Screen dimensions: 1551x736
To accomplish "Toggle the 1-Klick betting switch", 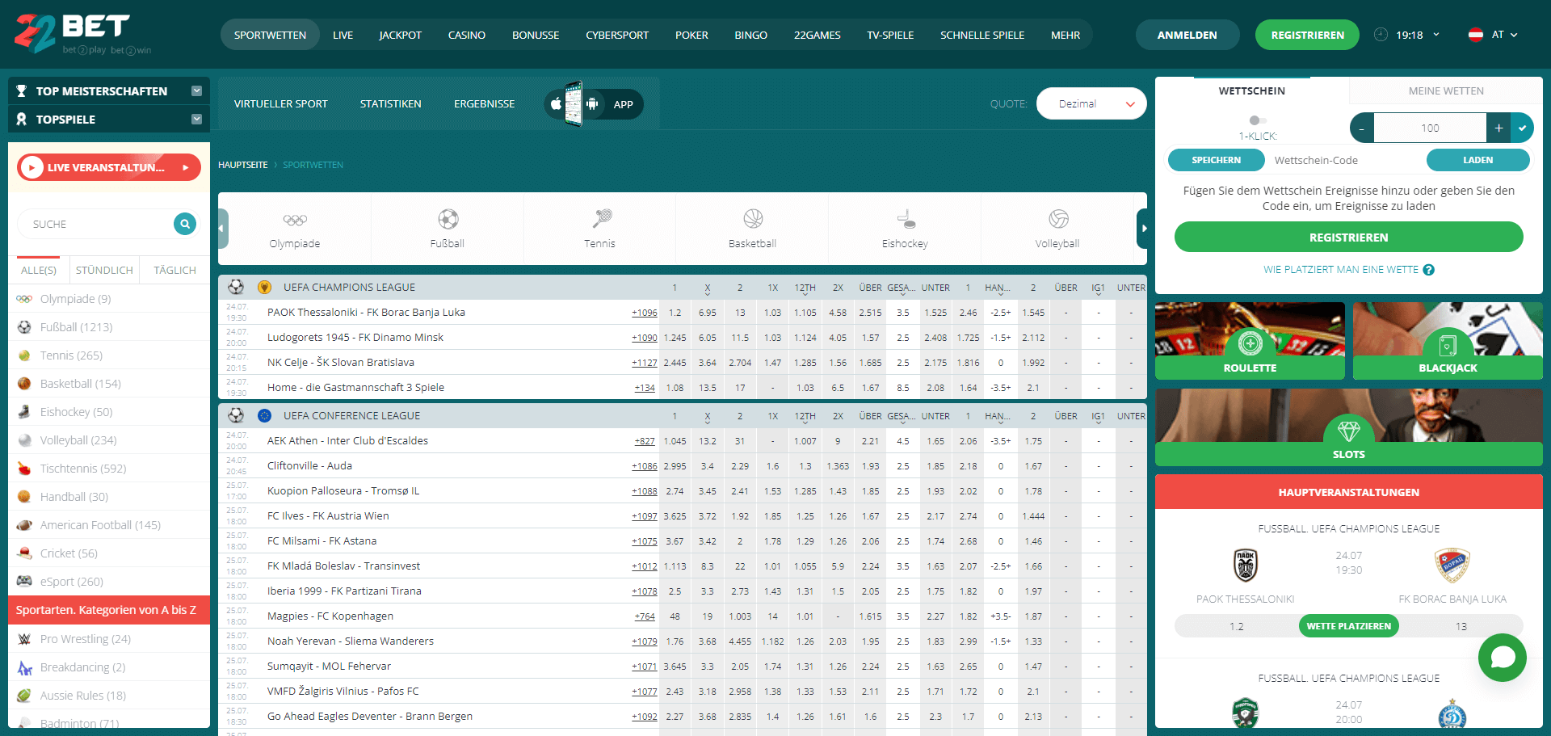I will (x=1257, y=120).
